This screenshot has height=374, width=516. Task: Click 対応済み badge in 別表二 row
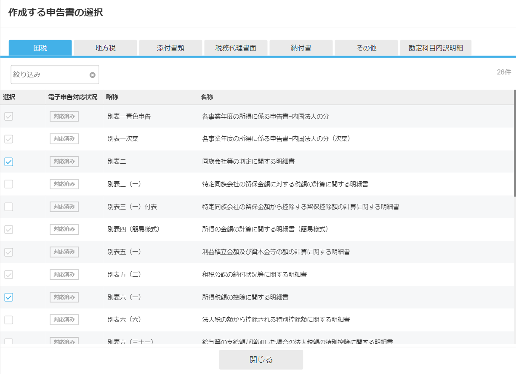64,162
